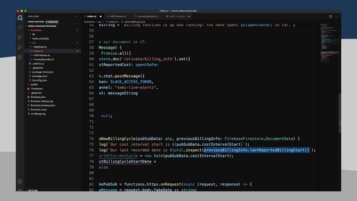Open the Extensions view

(20, 57)
